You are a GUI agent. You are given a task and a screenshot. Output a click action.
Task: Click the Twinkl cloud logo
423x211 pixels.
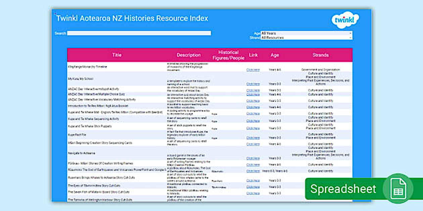345,20
